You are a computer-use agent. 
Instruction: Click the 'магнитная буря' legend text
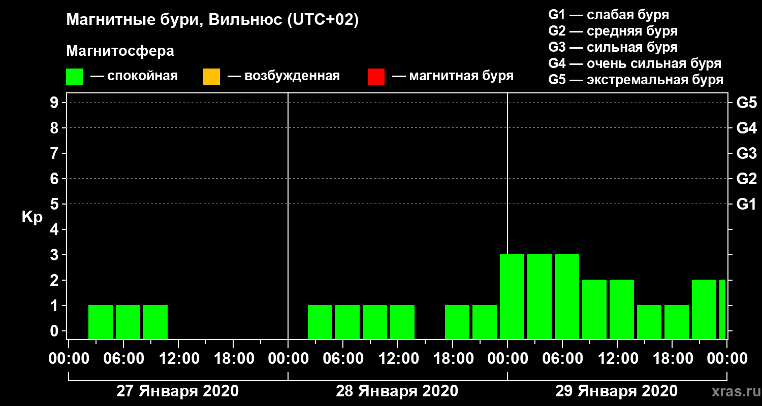pyautogui.click(x=461, y=77)
